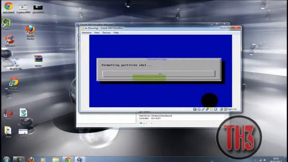
Task: Open the Help menu in VirtualBox
Action: click(116, 33)
